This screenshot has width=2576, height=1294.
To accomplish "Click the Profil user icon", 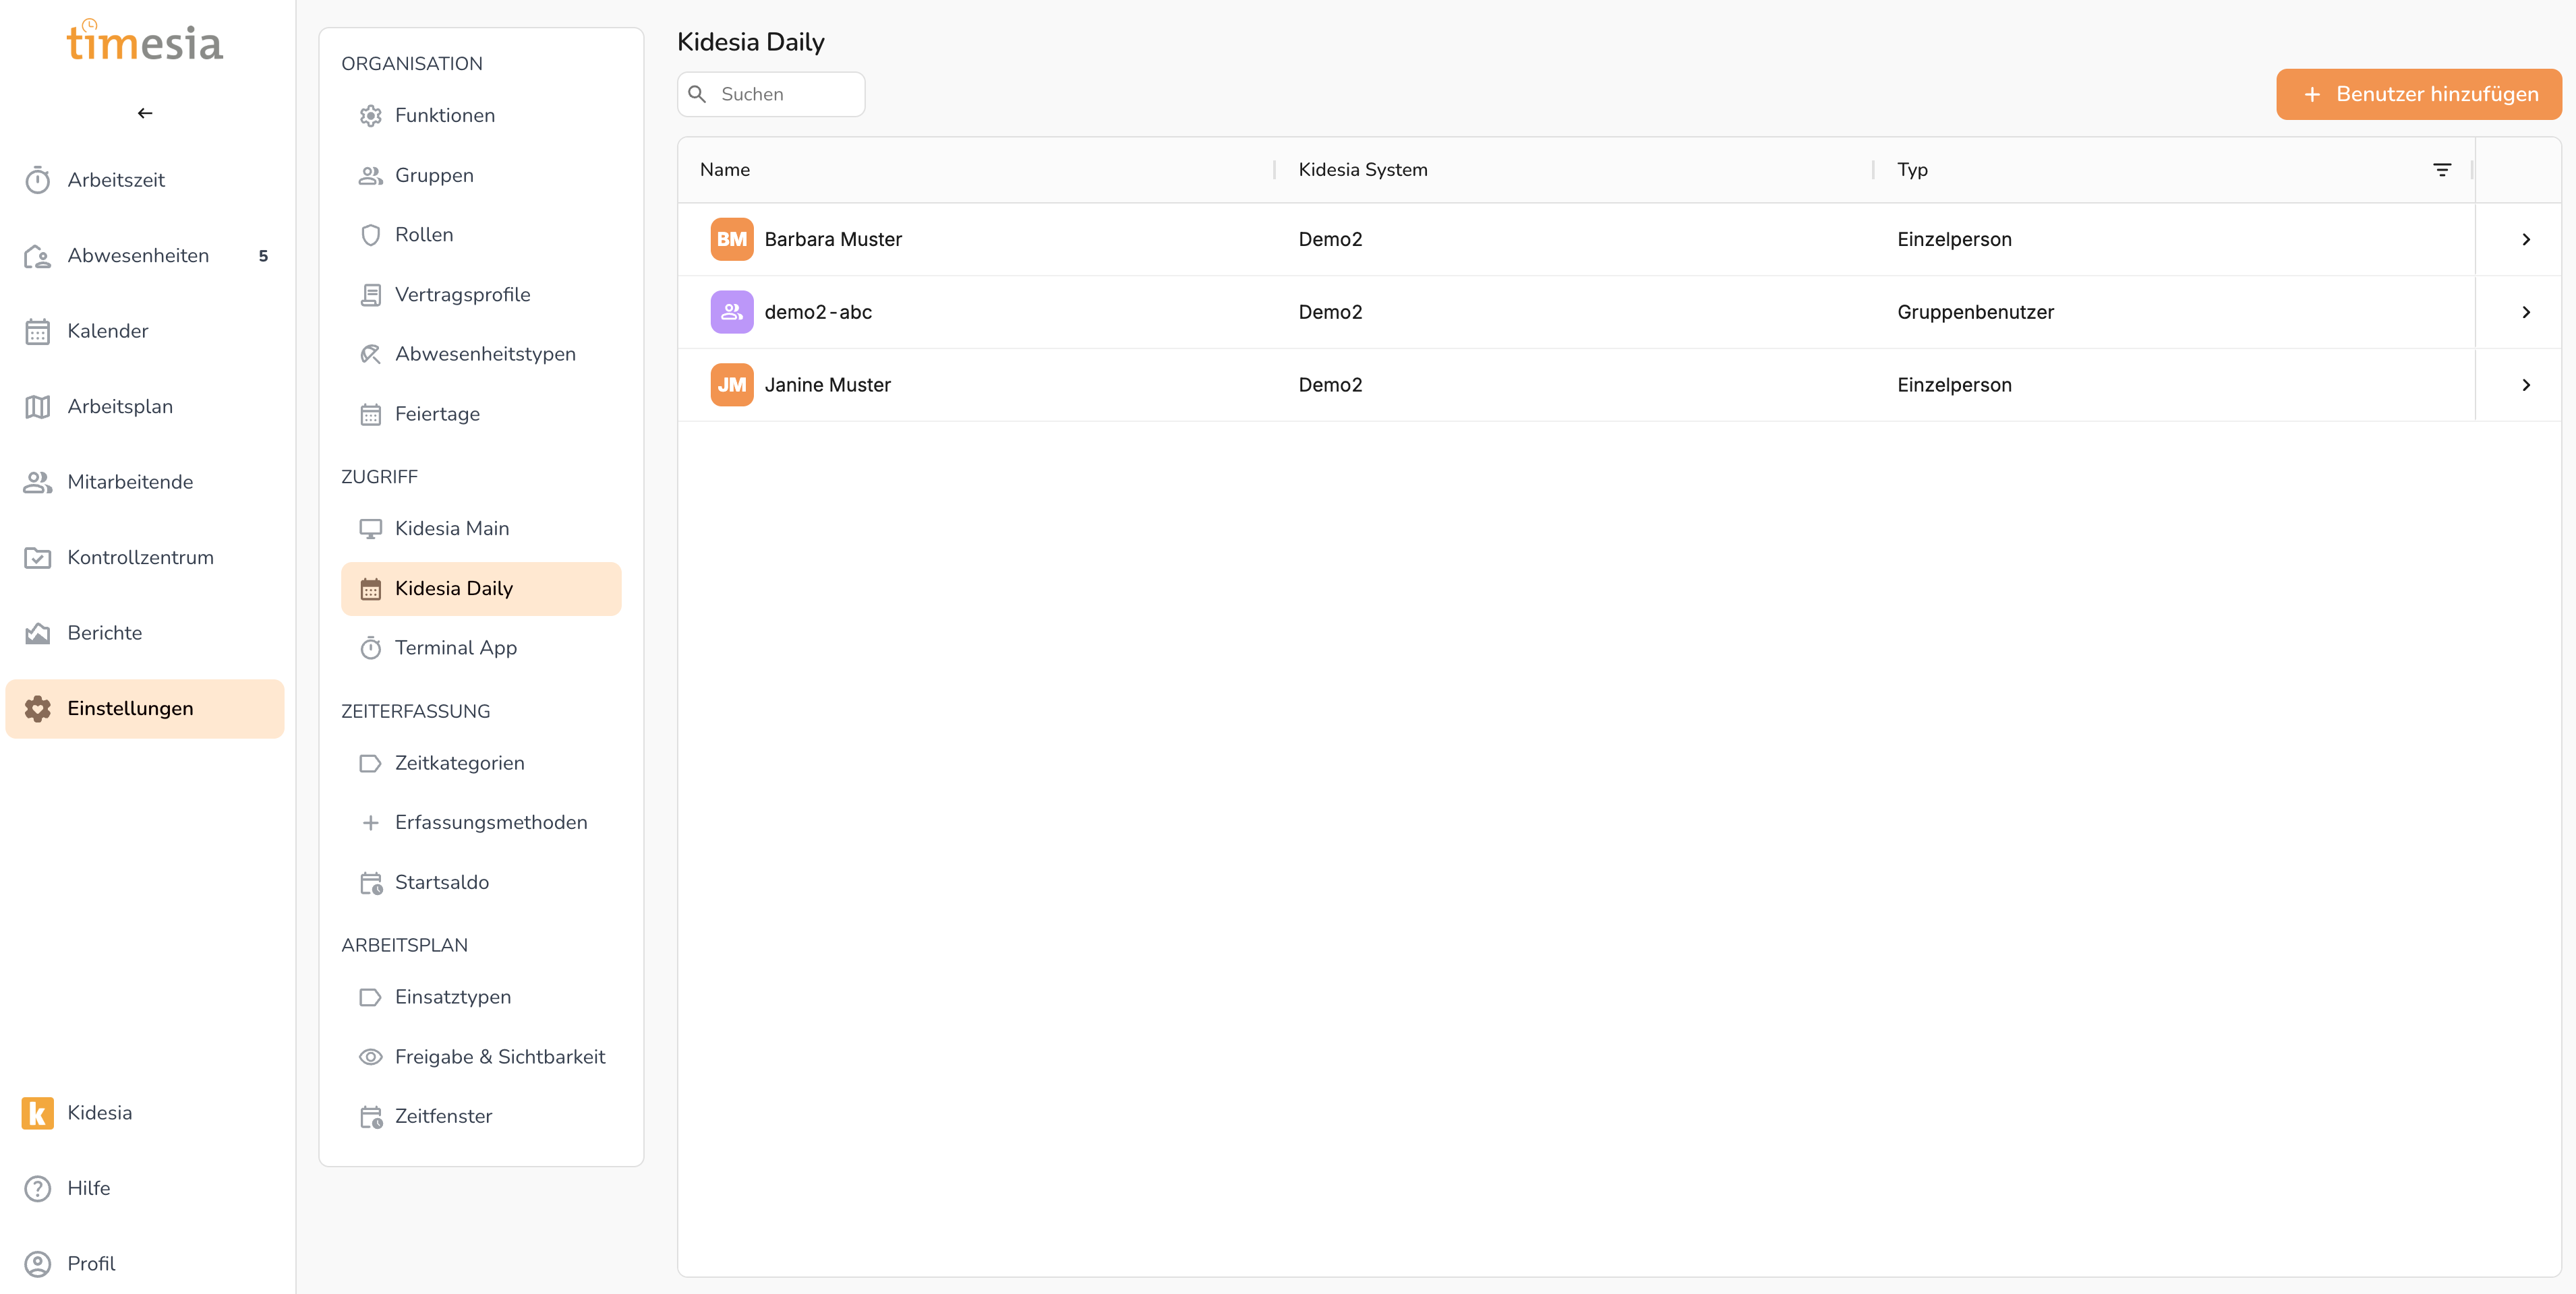I will (x=38, y=1263).
